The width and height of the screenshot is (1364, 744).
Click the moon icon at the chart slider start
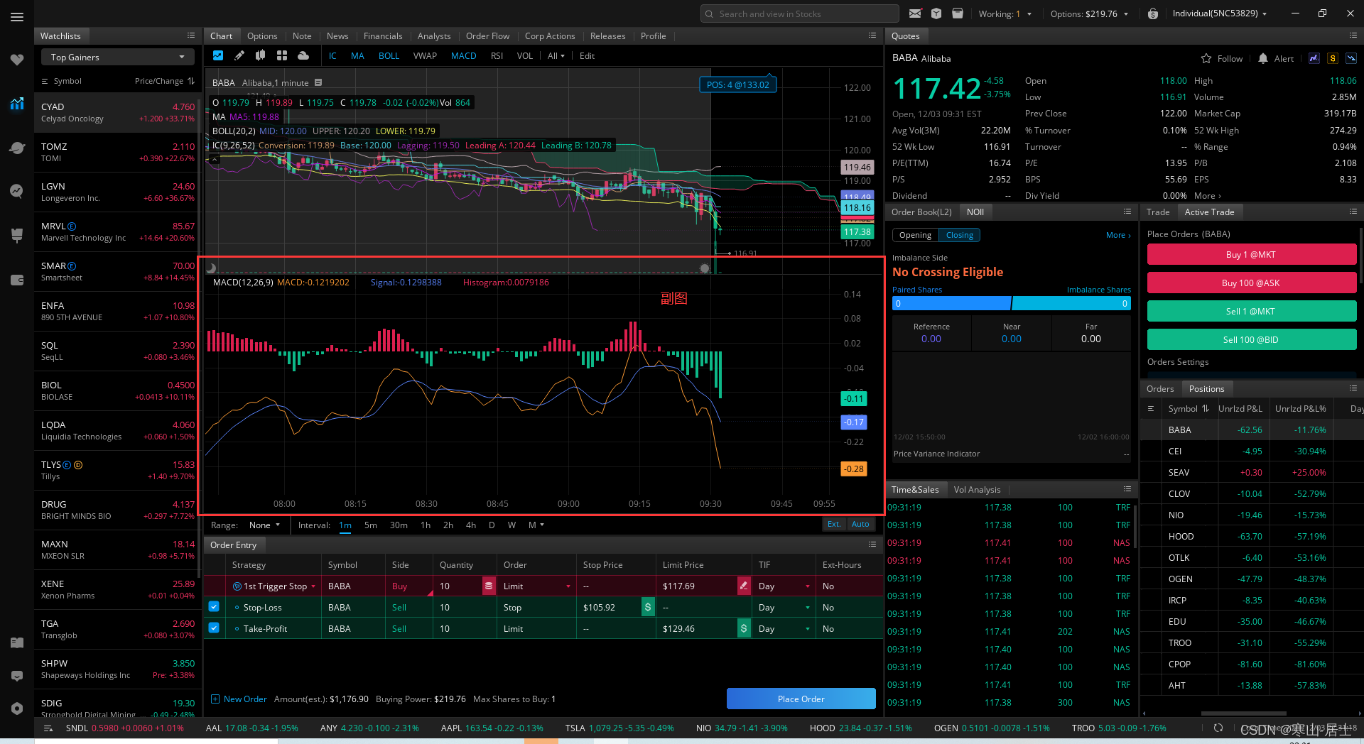211,268
